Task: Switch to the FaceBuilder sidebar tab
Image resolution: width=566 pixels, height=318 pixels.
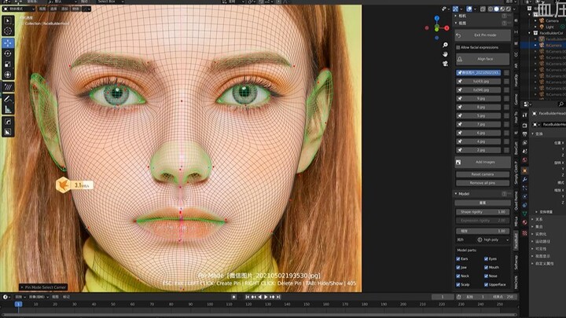Action: pos(516,239)
